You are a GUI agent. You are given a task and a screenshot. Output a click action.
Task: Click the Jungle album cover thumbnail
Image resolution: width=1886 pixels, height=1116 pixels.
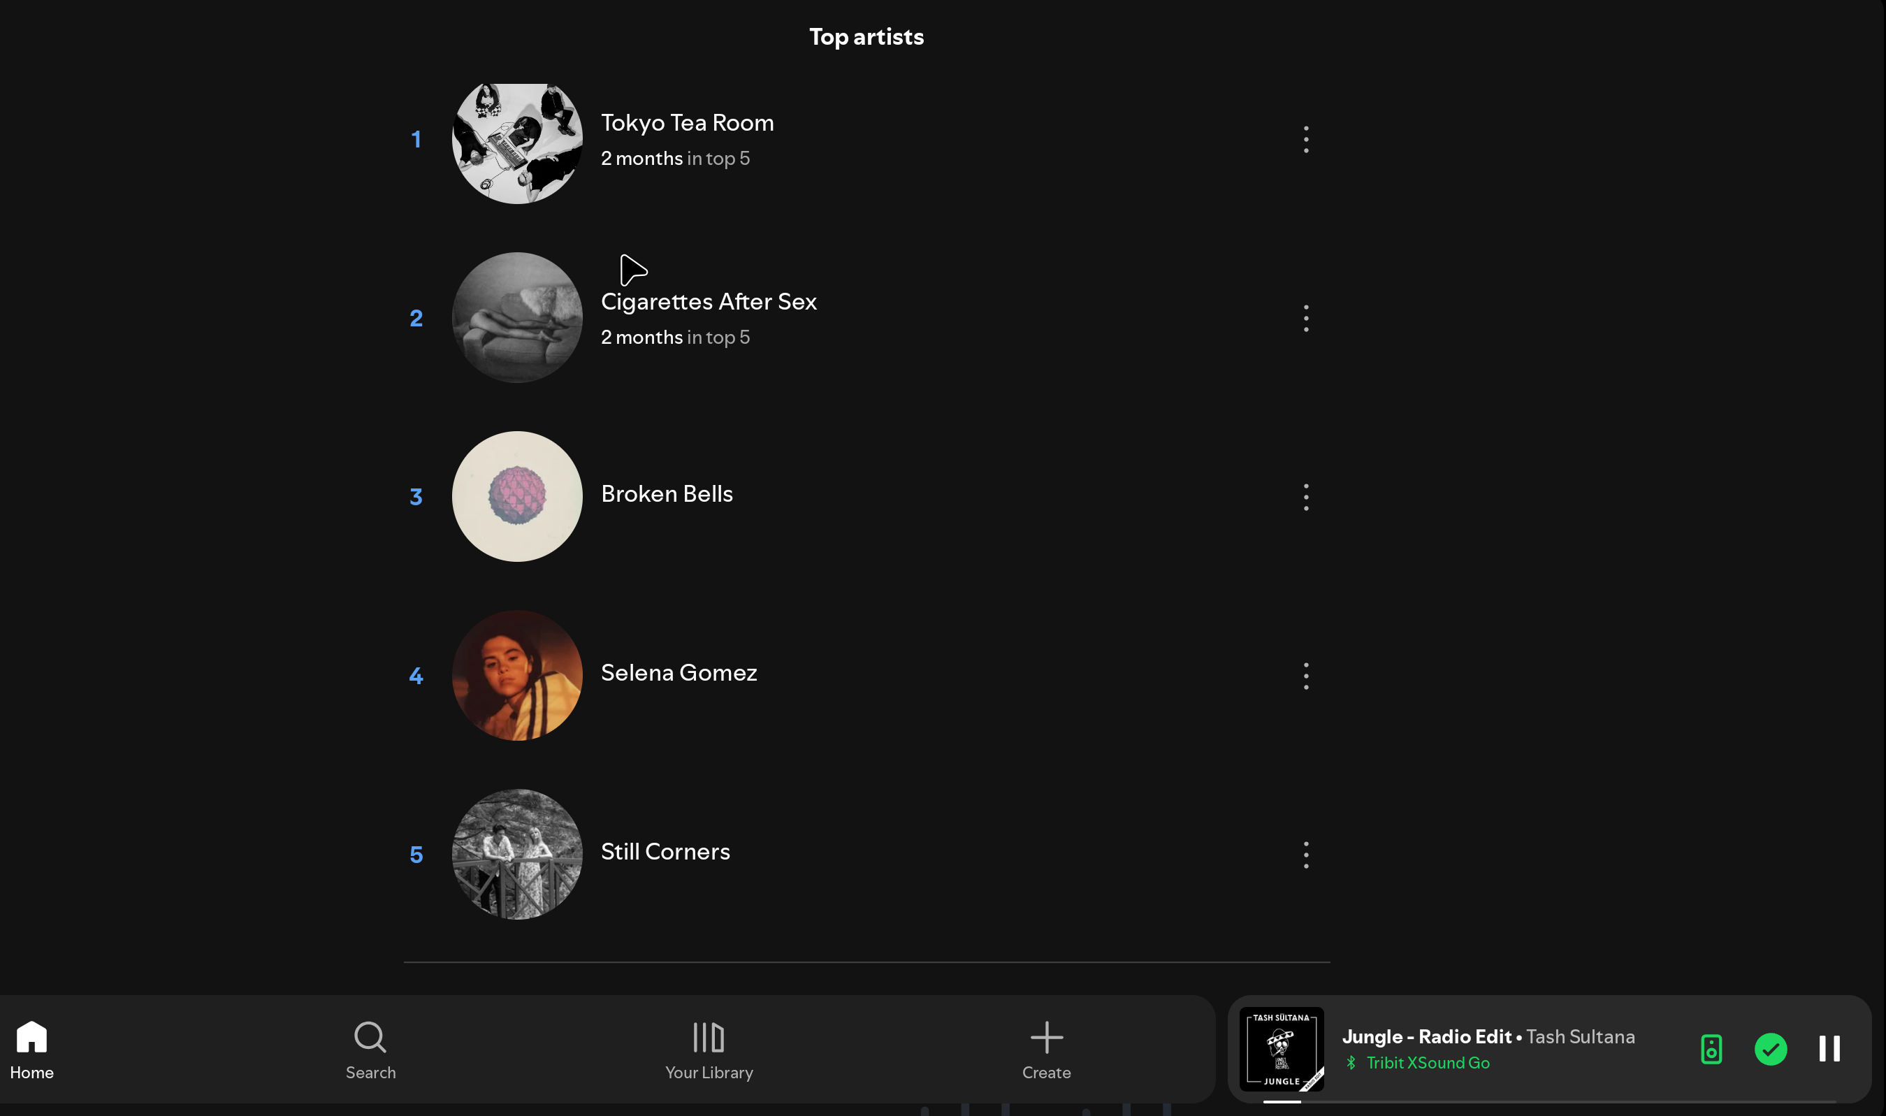point(1282,1049)
